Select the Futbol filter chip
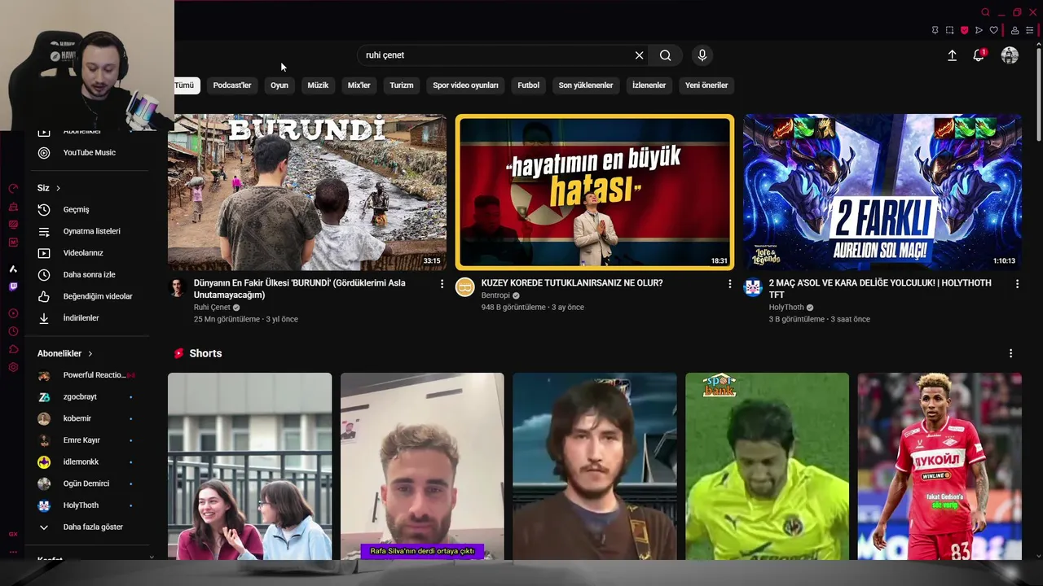The height and width of the screenshot is (586, 1043). click(x=528, y=85)
